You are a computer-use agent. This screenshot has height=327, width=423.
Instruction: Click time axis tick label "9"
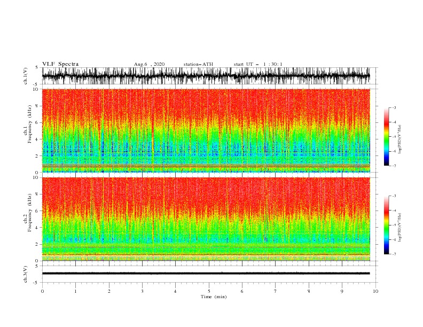(342, 291)
